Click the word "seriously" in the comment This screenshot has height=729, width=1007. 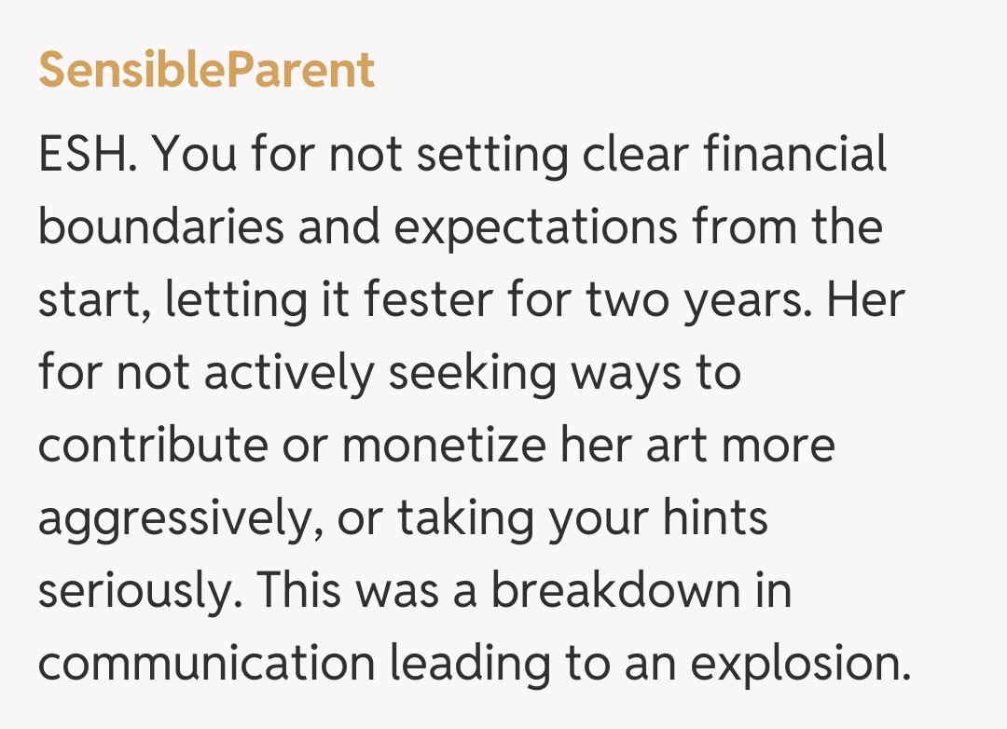140,592
